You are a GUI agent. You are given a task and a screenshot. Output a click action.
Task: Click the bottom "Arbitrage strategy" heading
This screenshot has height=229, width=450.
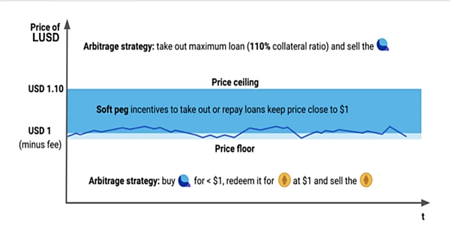(124, 181)
